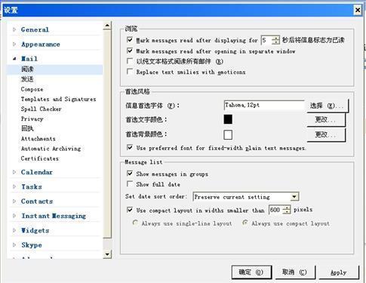The image size is (366, 283).
Task: Click the 选择 font button
Action: pyautogui.click(x=328, y=106)
